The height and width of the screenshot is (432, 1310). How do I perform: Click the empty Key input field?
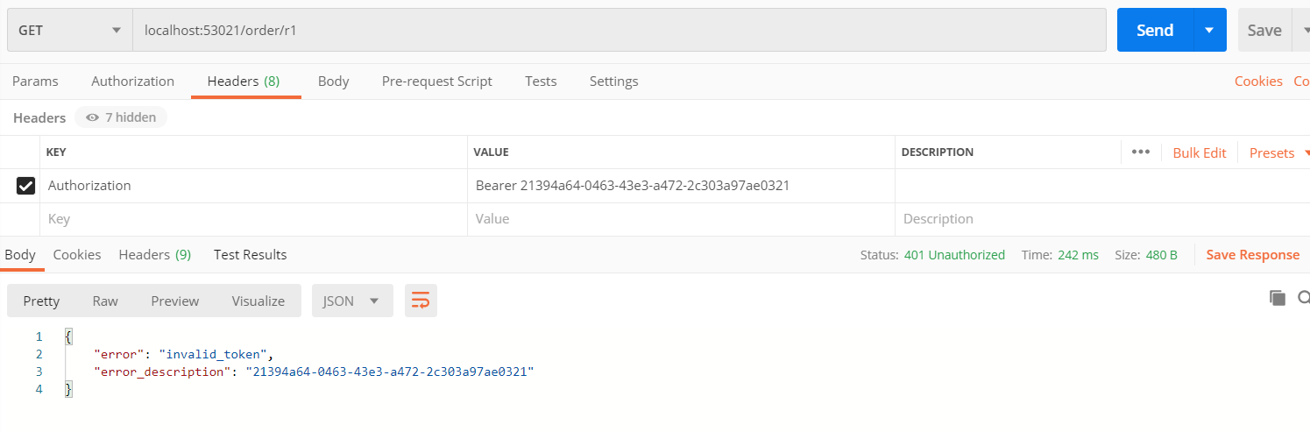252,219
